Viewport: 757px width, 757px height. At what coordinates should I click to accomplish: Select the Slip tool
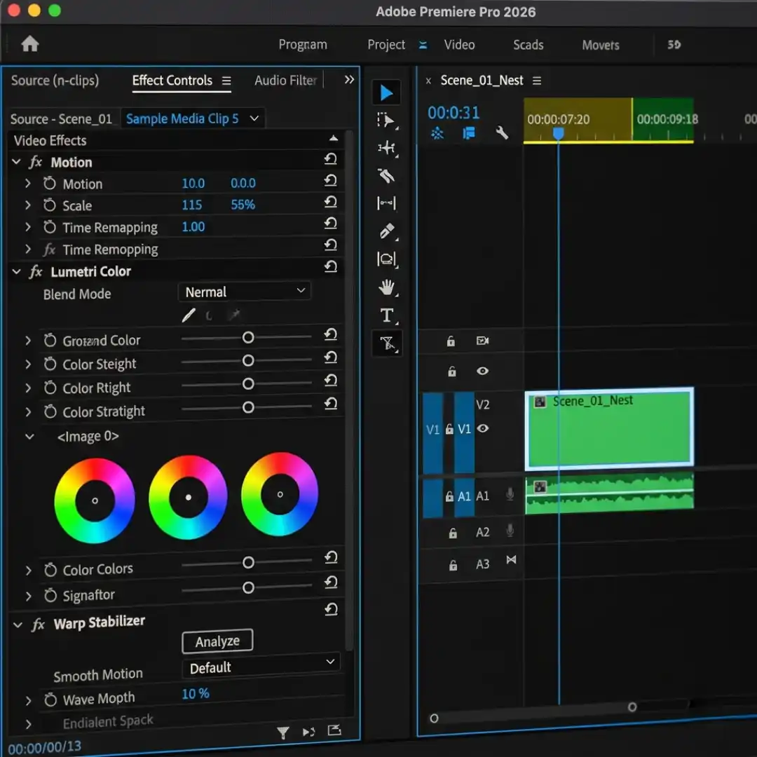point(386,203)
